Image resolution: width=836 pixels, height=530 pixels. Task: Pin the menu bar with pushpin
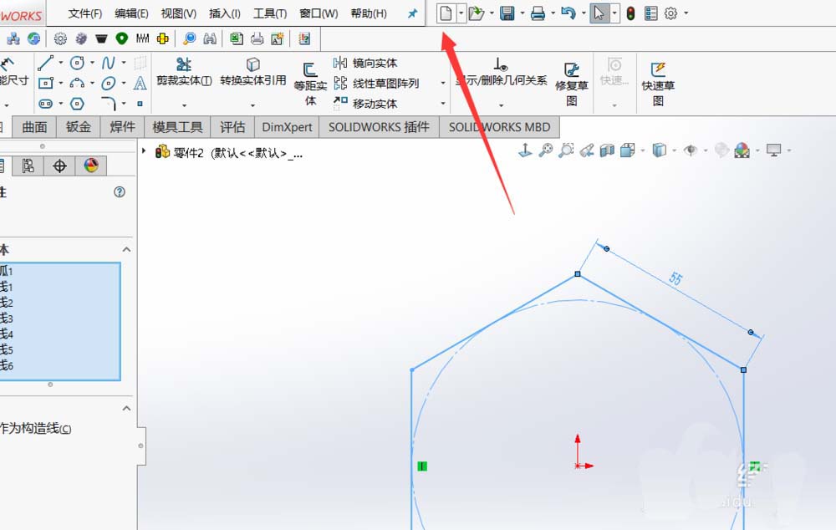413,13
